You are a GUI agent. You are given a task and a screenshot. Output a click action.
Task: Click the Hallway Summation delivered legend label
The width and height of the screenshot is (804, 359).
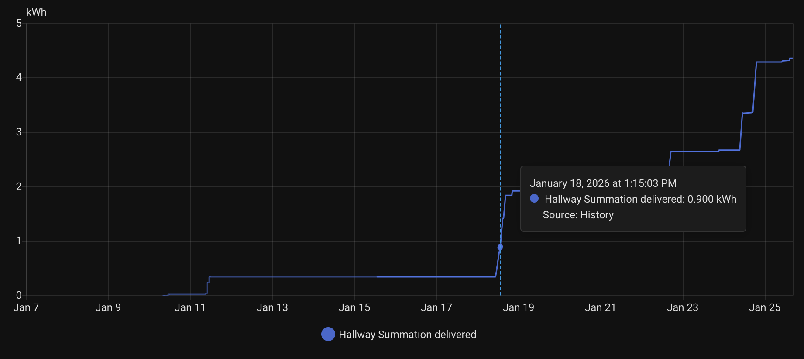[x=407, y=335]
